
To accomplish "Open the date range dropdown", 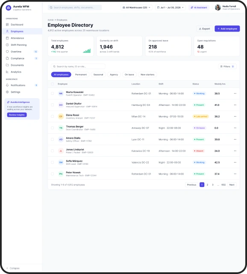I will tap(171, 8).
